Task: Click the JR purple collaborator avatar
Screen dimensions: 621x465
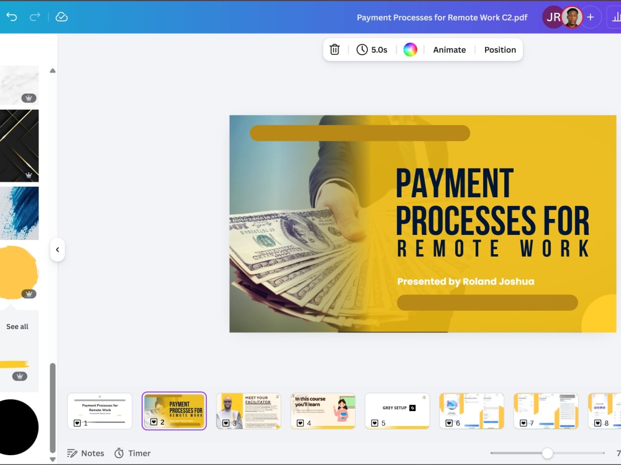Action: (551, 17)
